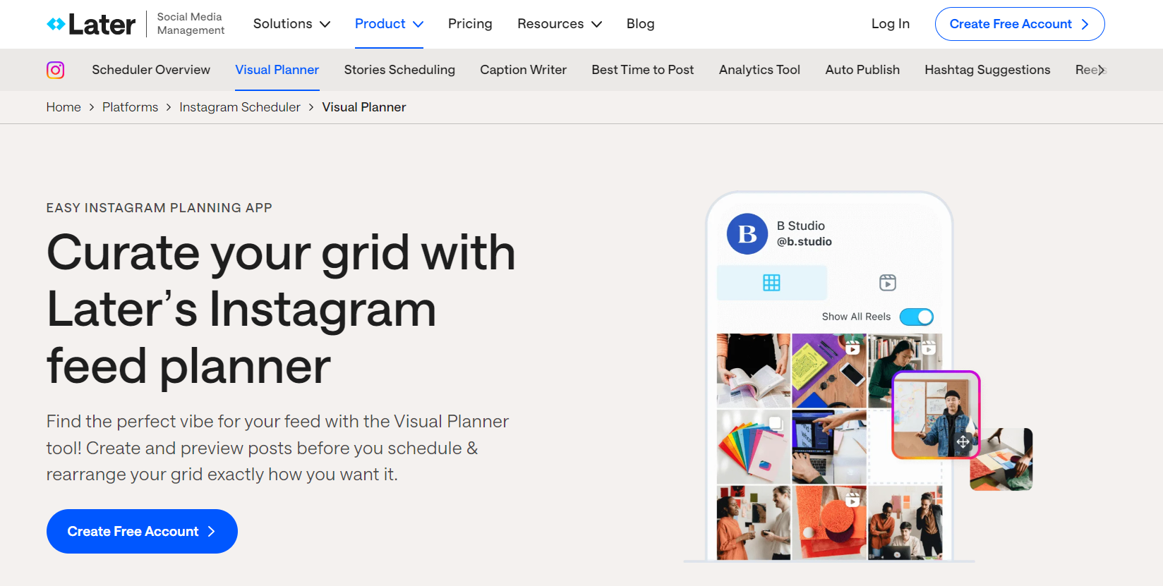Click the header Create Free Account button

(x=1019, y=24)
